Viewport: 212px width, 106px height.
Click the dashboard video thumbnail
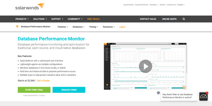pos(145,66)
